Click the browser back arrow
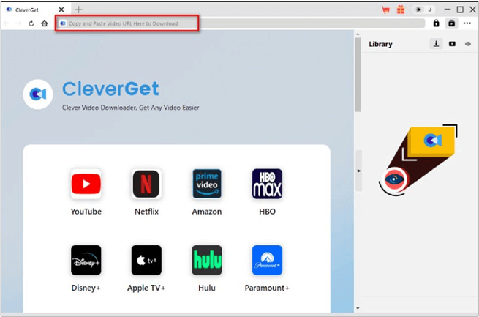This screenshot has height=317, width=479. pos(7,23)
